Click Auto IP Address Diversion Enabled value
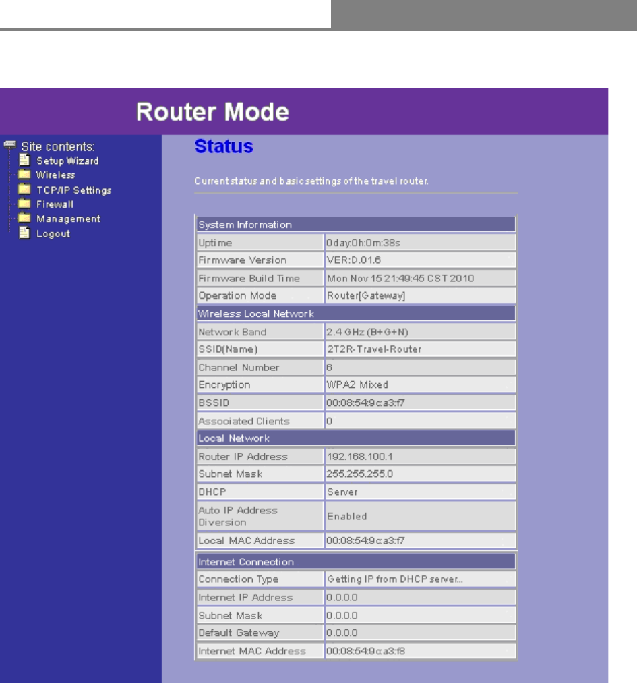Viewport: 637px width, 684px height. 347,517
